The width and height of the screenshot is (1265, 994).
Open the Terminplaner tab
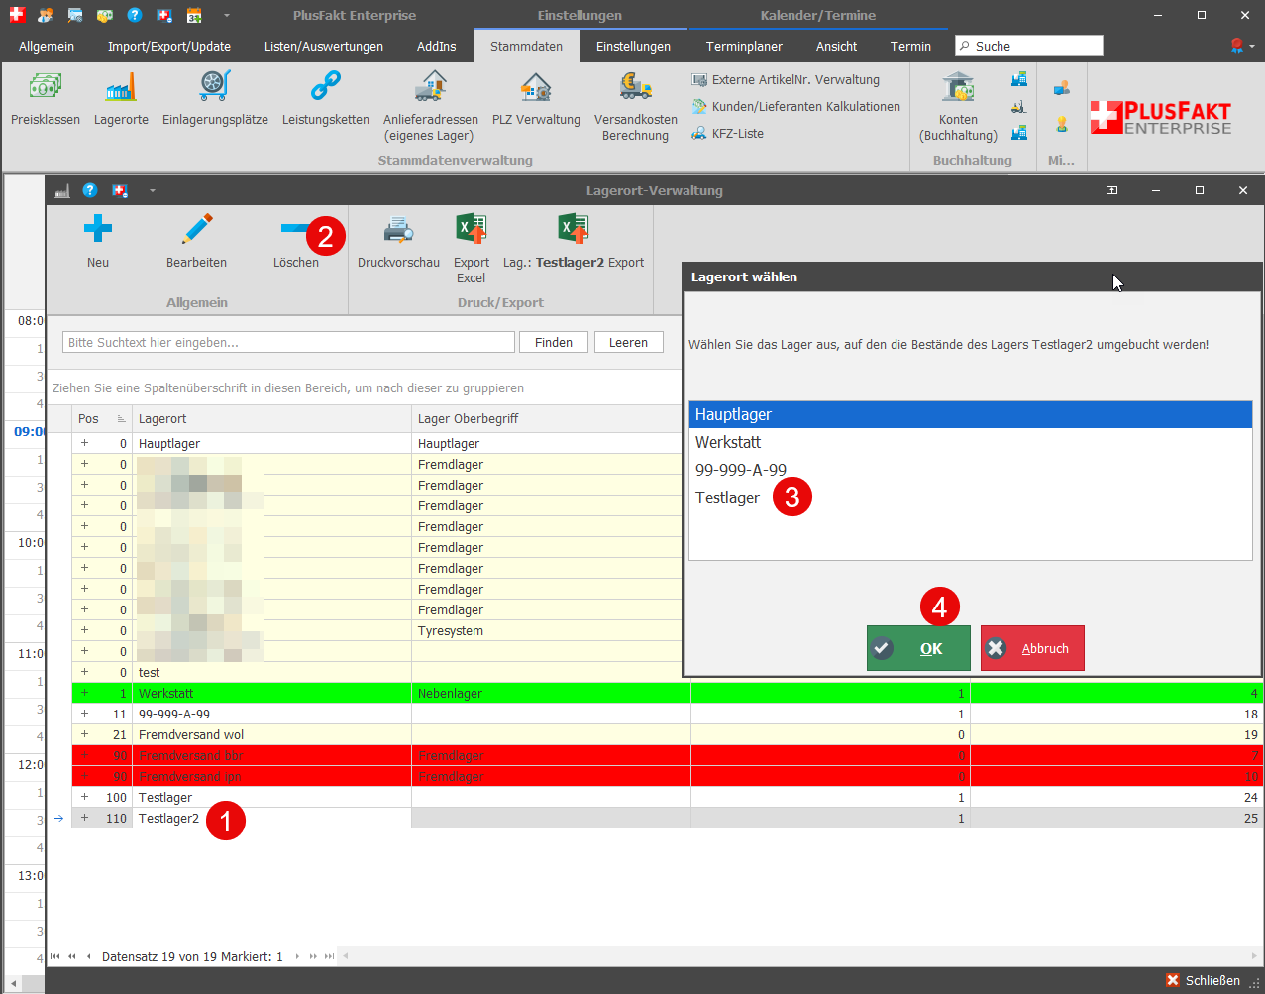point(744,46)
